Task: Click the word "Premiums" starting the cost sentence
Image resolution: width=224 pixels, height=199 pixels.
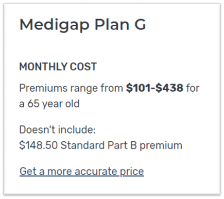Action: tap(43, 88)
